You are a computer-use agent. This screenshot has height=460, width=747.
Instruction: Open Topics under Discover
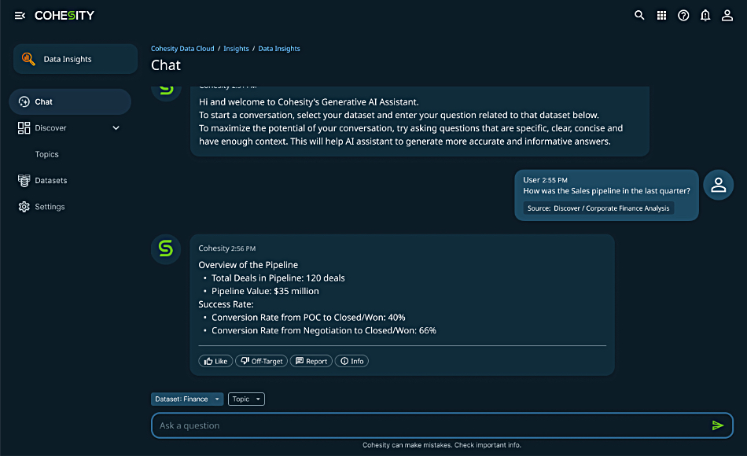(x=46, y=154)
